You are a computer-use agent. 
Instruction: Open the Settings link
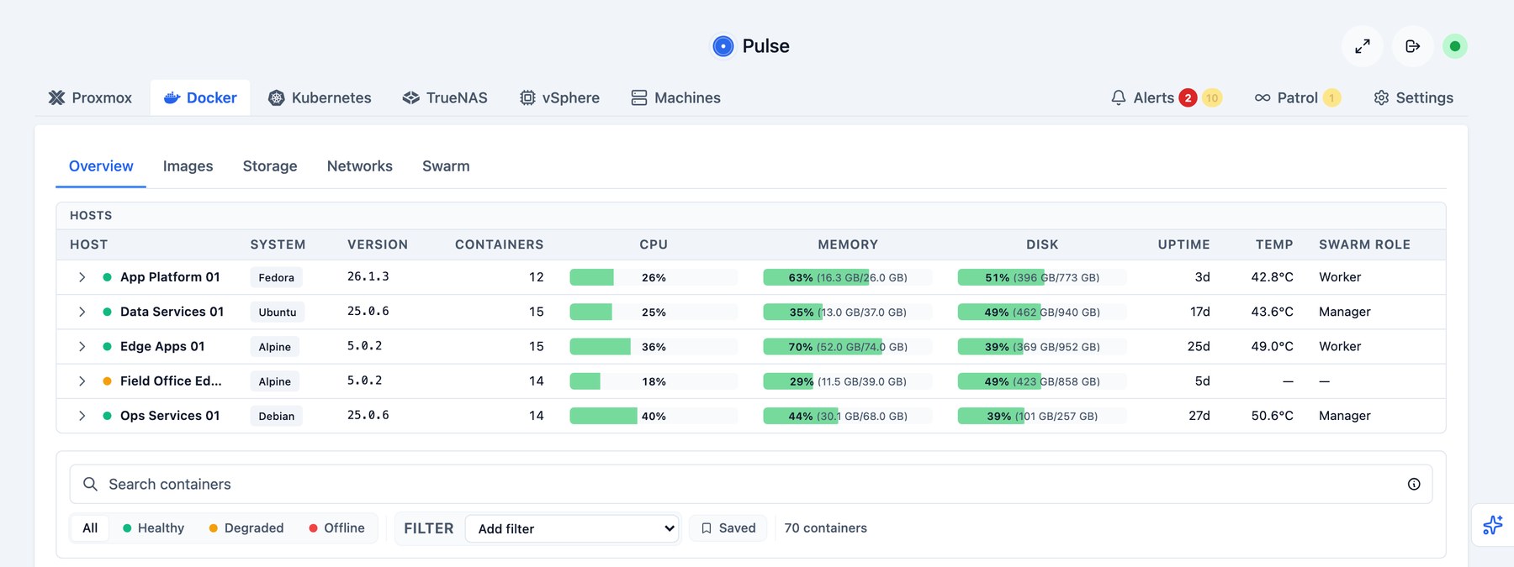(x=1413, y=98)
